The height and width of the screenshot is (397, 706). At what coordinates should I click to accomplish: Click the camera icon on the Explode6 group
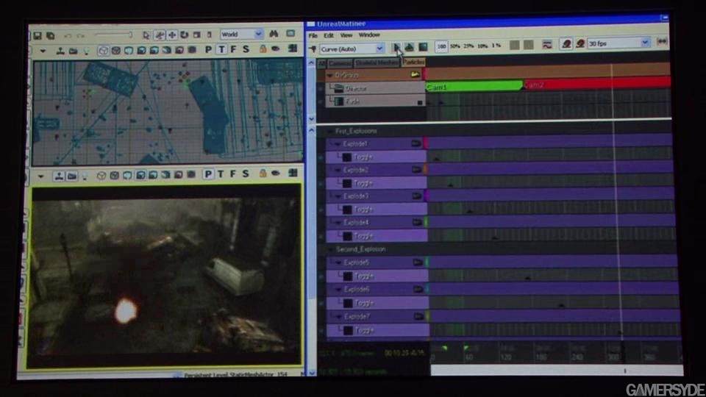tap(418, 289)
